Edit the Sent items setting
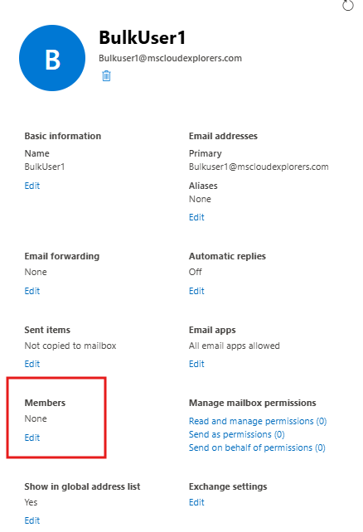 [32, 364]
